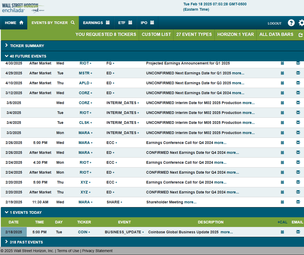
Task: Click email icon for COIN Business Update
Action: (x=298, y=232)
